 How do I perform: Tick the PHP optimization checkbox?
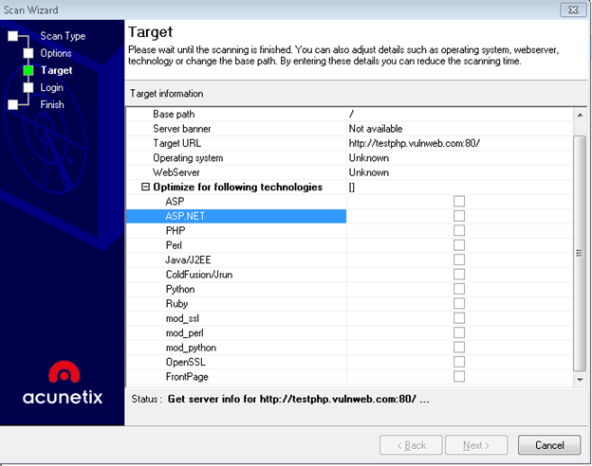[459, 230]
